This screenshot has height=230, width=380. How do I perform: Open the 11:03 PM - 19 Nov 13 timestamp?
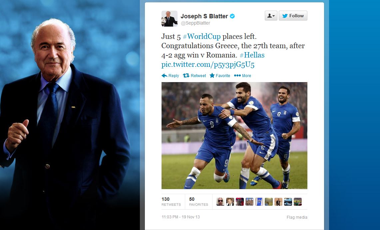pos(181,217)
